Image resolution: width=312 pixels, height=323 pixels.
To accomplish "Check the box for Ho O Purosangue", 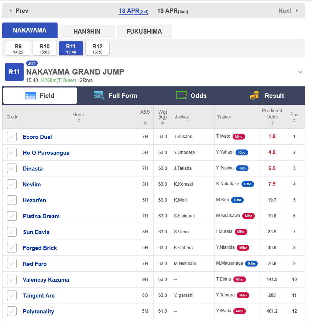I will tap(12, 152).
